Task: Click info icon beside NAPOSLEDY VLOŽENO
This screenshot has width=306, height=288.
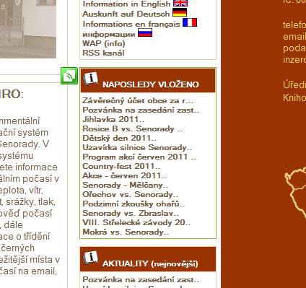Action: point(91,78)
